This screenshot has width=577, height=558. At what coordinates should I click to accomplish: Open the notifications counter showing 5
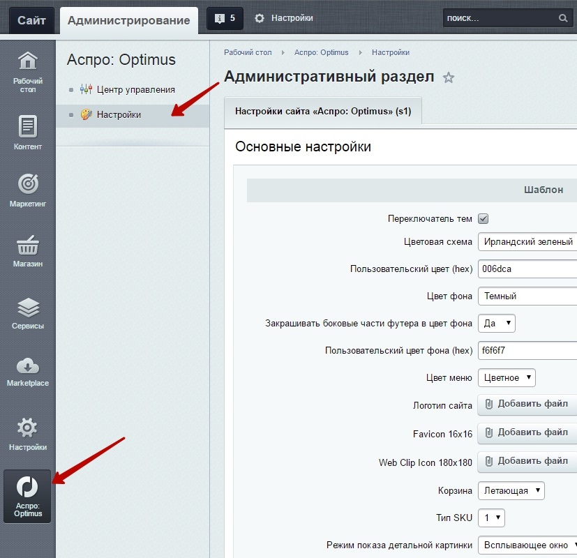click(x=225, y=18)
